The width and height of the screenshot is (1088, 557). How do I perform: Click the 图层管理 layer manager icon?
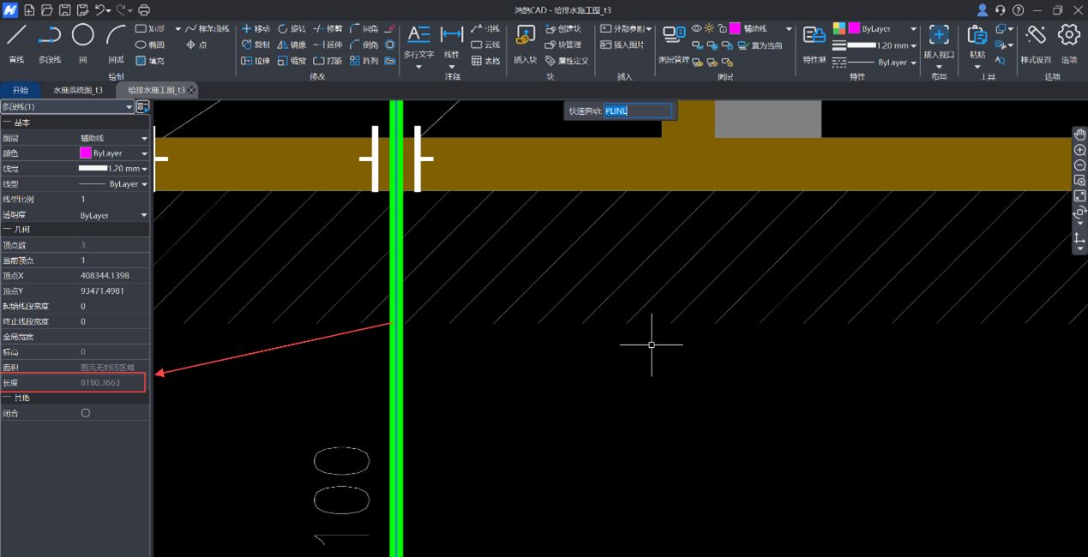pyautogui.click(x=674, y=36)
